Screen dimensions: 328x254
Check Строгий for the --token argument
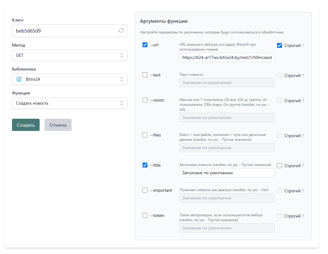279,216
